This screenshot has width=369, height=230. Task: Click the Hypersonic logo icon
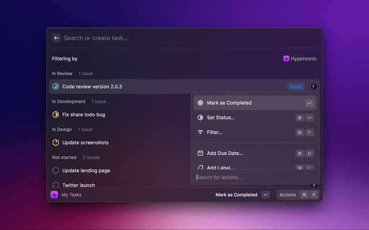coord(286,59)
